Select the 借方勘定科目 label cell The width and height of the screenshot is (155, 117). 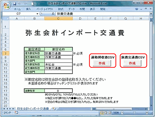coord(34,53)
